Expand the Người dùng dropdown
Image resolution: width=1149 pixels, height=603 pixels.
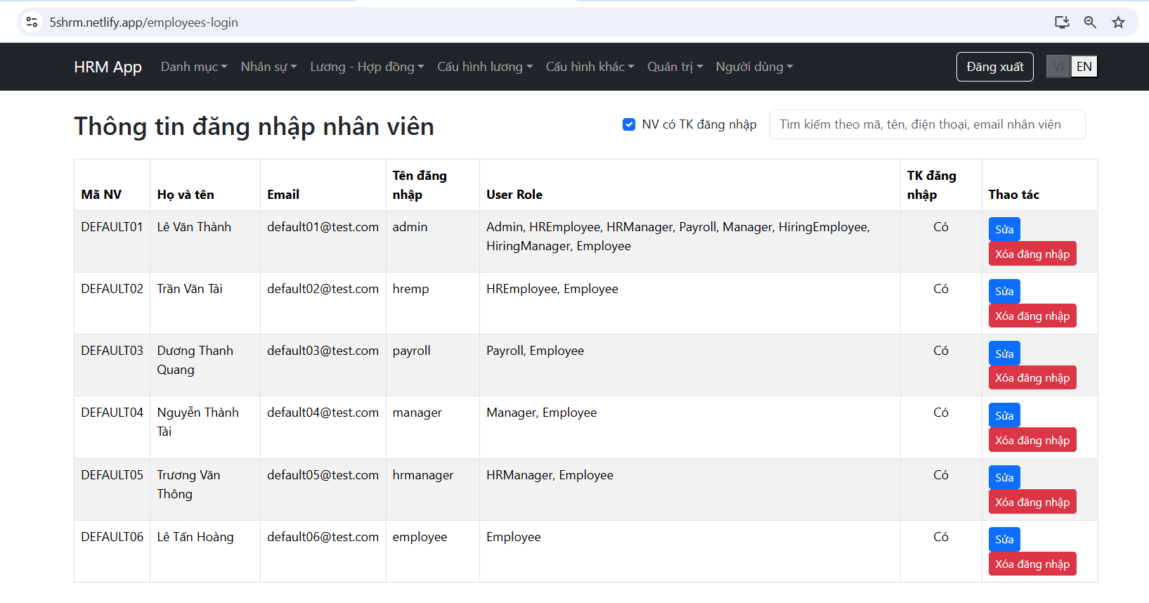754,67
